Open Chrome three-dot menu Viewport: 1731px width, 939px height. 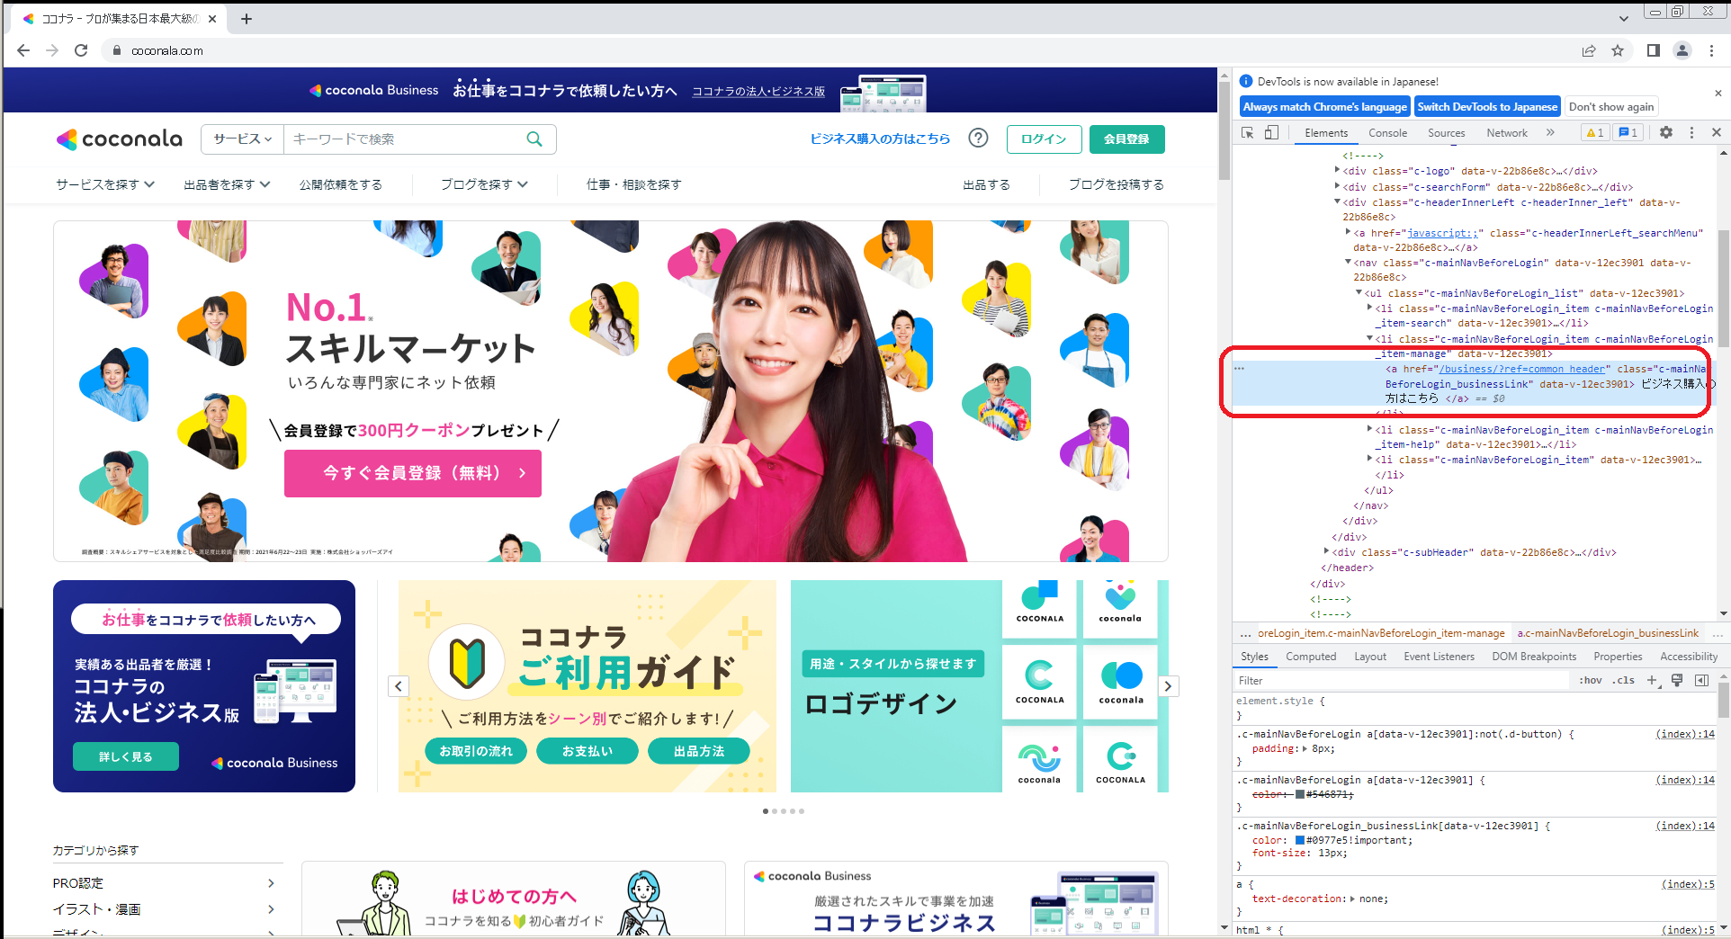click(1712, 50)
